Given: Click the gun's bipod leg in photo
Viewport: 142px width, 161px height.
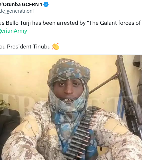Looking at the screenshot, I should (104, 84).
